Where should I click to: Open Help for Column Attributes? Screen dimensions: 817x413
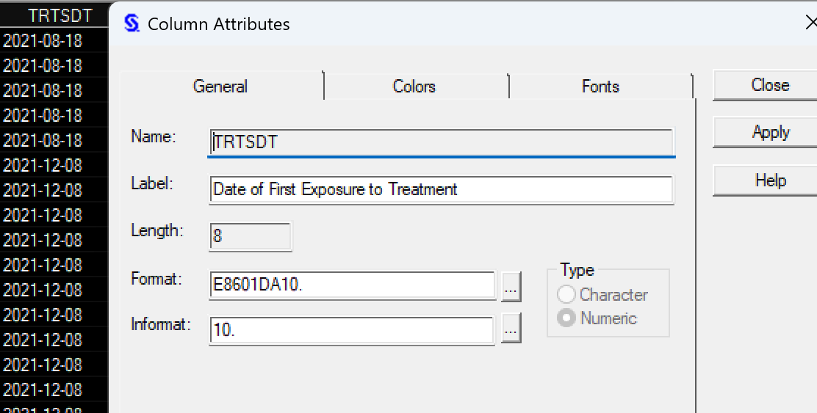coord(770,180)
